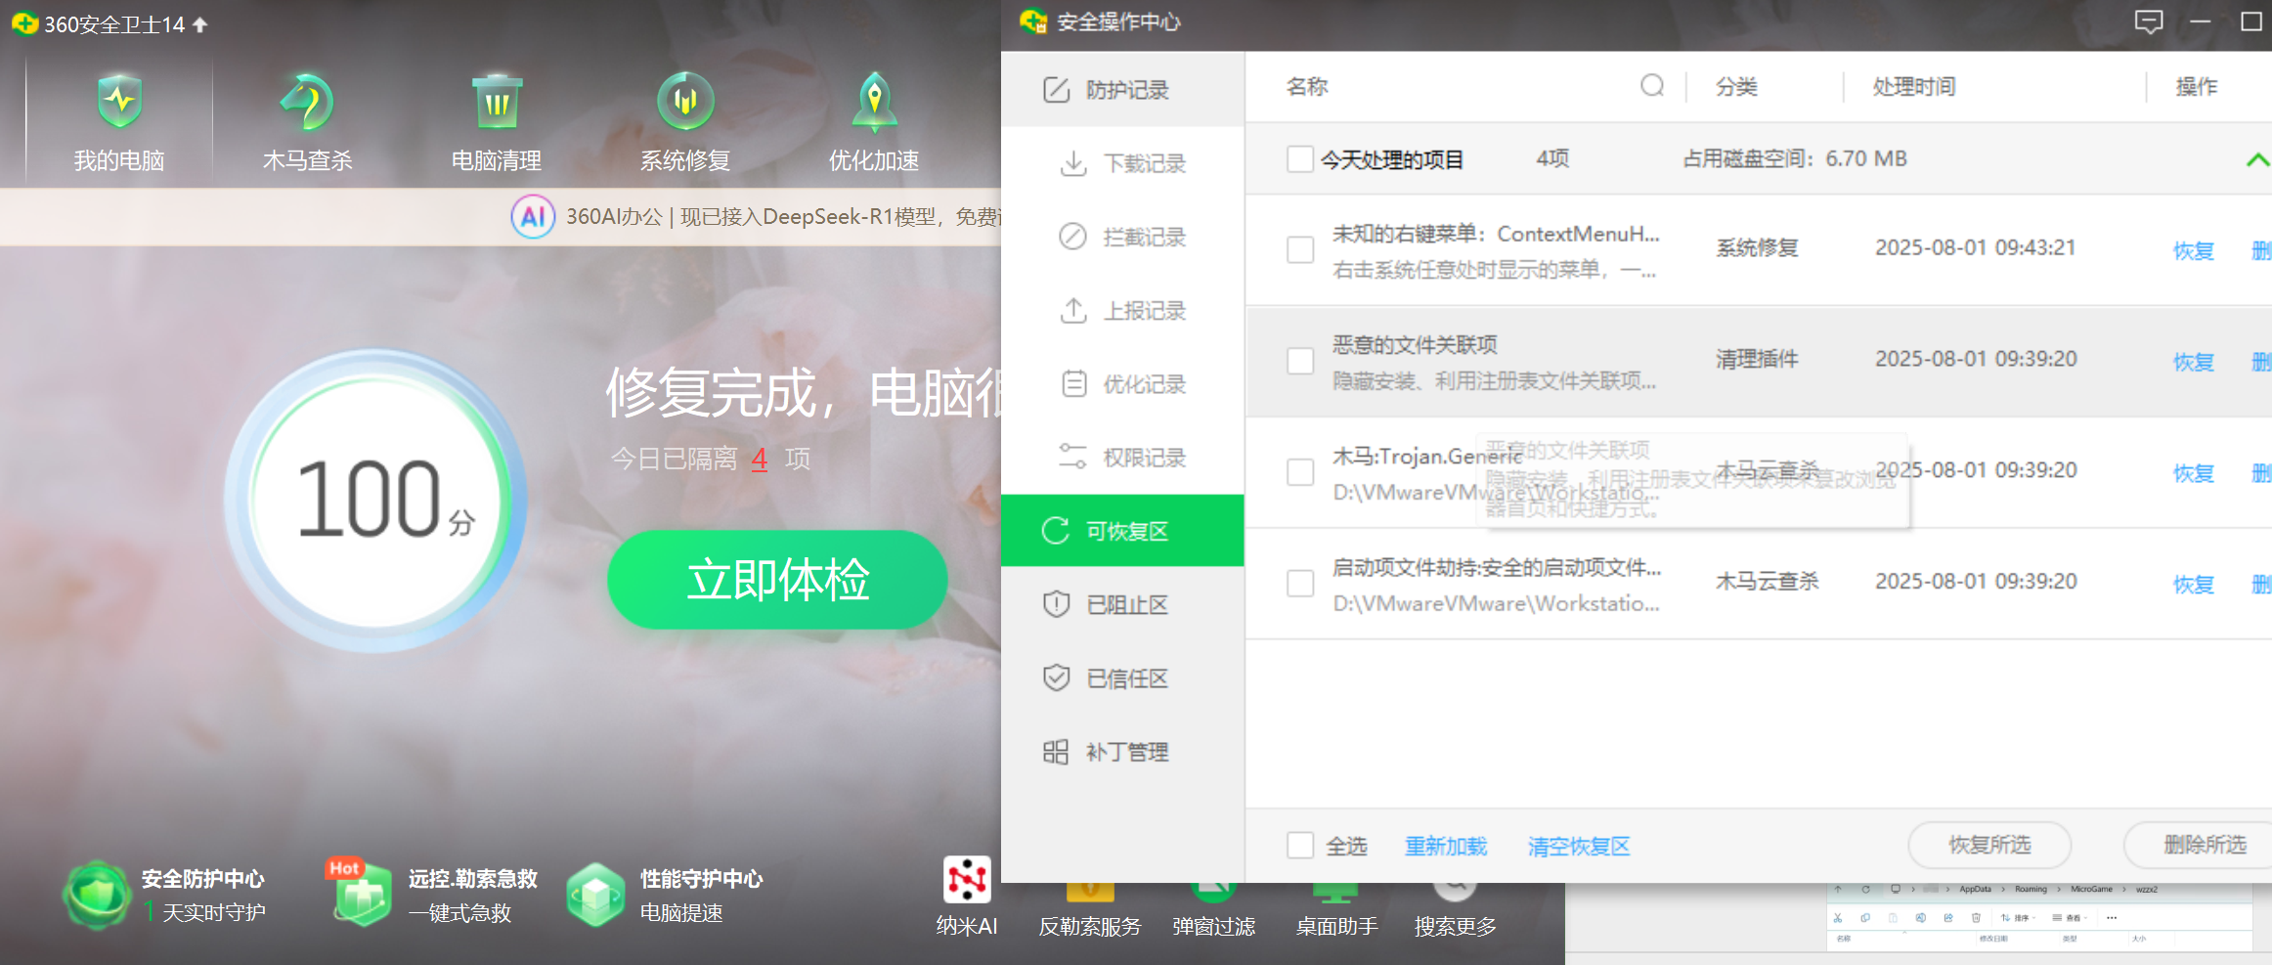This screenshot has width=2272, height=965.
Task: Open 补丁管理 in sidebar
Action: [x=1122, y=752]
